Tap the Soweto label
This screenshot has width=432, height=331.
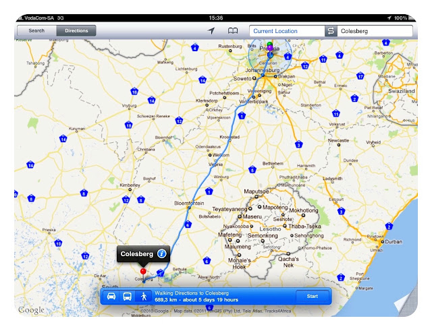coord(242,78)
